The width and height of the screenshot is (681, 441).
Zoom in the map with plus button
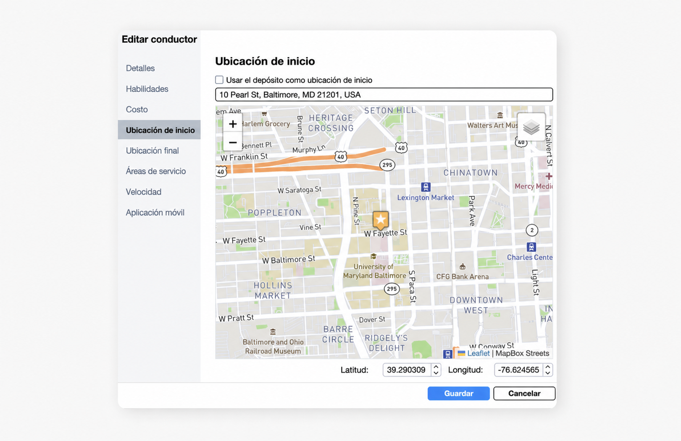pos(232,124)
